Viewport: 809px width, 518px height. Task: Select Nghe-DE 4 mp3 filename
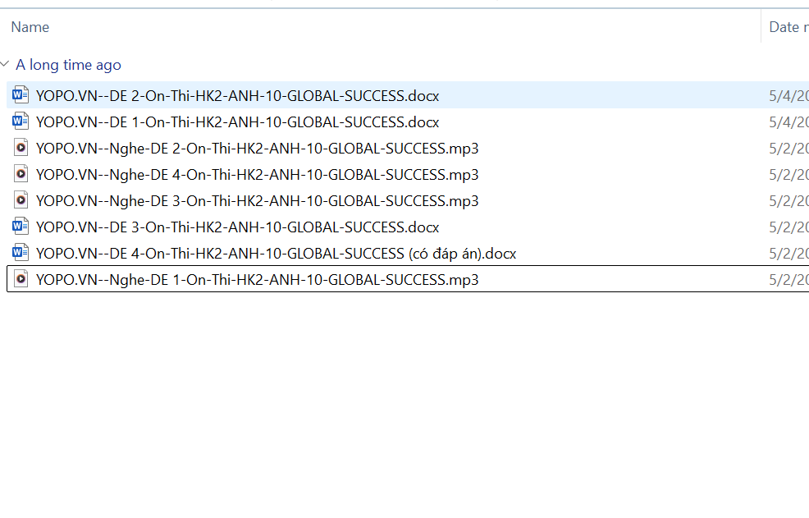[x=257, y=175]
